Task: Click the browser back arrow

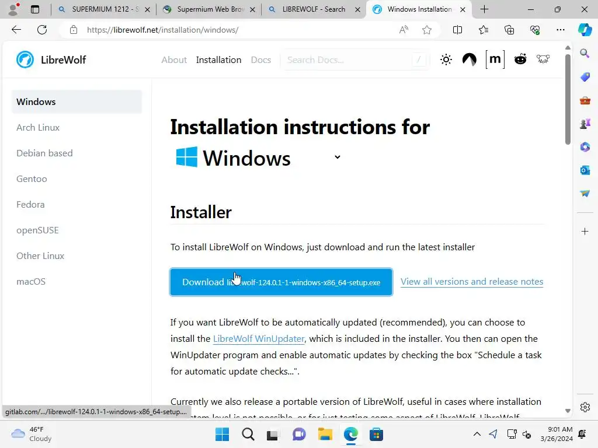Action: click(16, 30)
